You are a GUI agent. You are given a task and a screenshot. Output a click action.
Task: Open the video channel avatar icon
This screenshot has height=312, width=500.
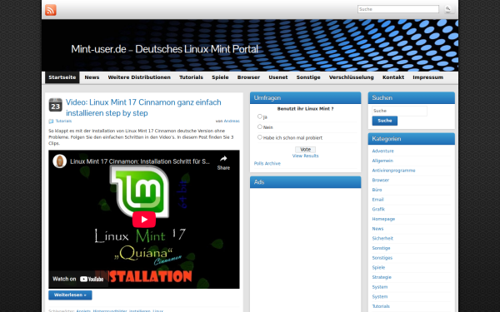tap(60, 161)
